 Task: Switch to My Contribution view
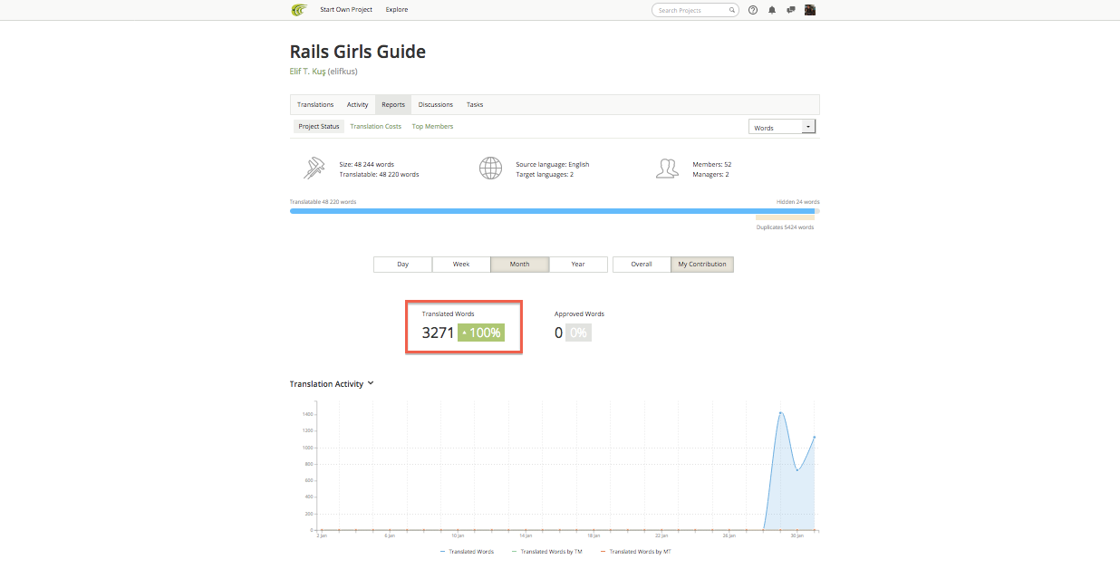[702, 265]
